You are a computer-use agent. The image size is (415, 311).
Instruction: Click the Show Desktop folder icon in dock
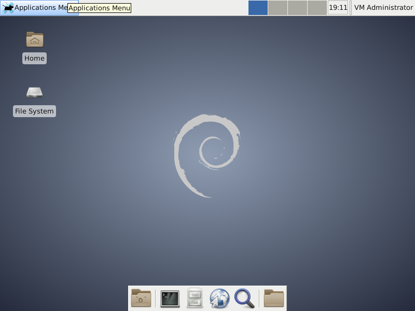coord(141,298)
